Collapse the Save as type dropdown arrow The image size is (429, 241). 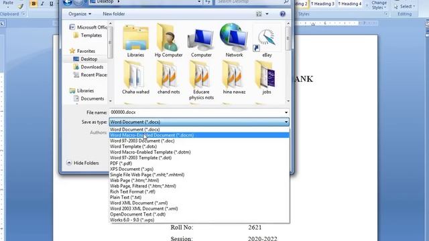click(286, 122)
